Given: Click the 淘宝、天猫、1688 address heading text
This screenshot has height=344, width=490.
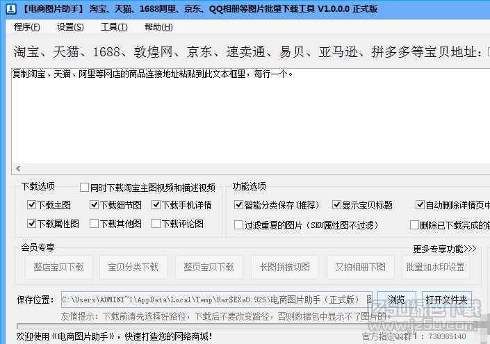Looking at the screenshot, I should pyautogui.click(x=247, y=52).
